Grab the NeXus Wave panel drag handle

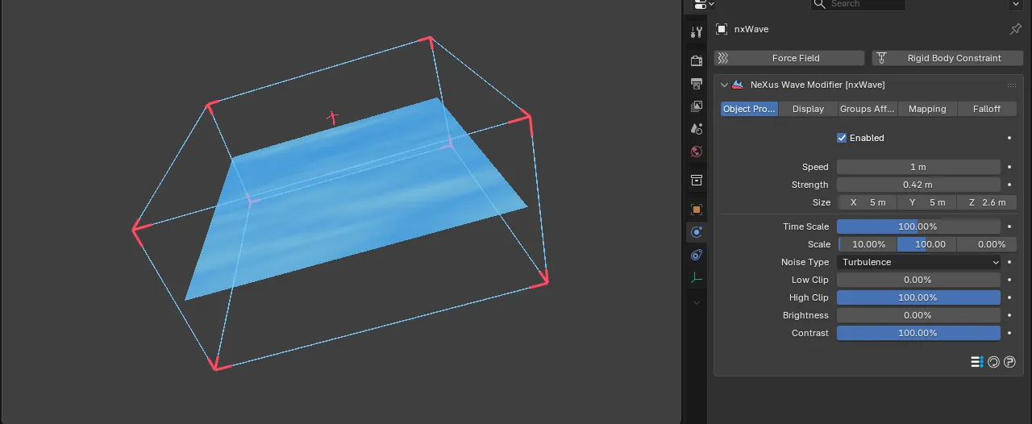pyautogui.click(x=1011, y=85)
